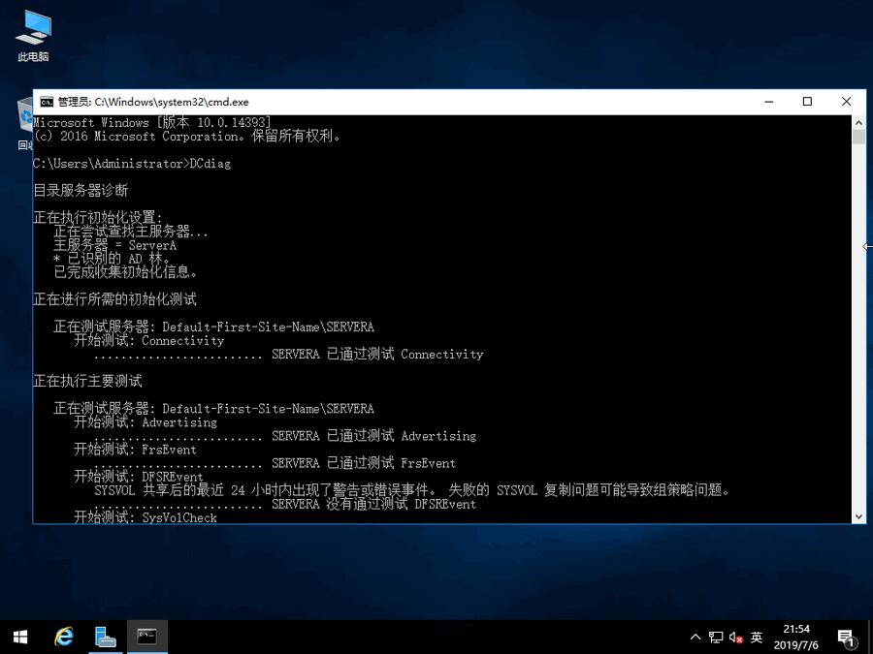Image resolution: width=873 pixels, height=654 pixels.
Task: Unmute audio via the muted speaker icon
Action: click(x=735, y=637)
